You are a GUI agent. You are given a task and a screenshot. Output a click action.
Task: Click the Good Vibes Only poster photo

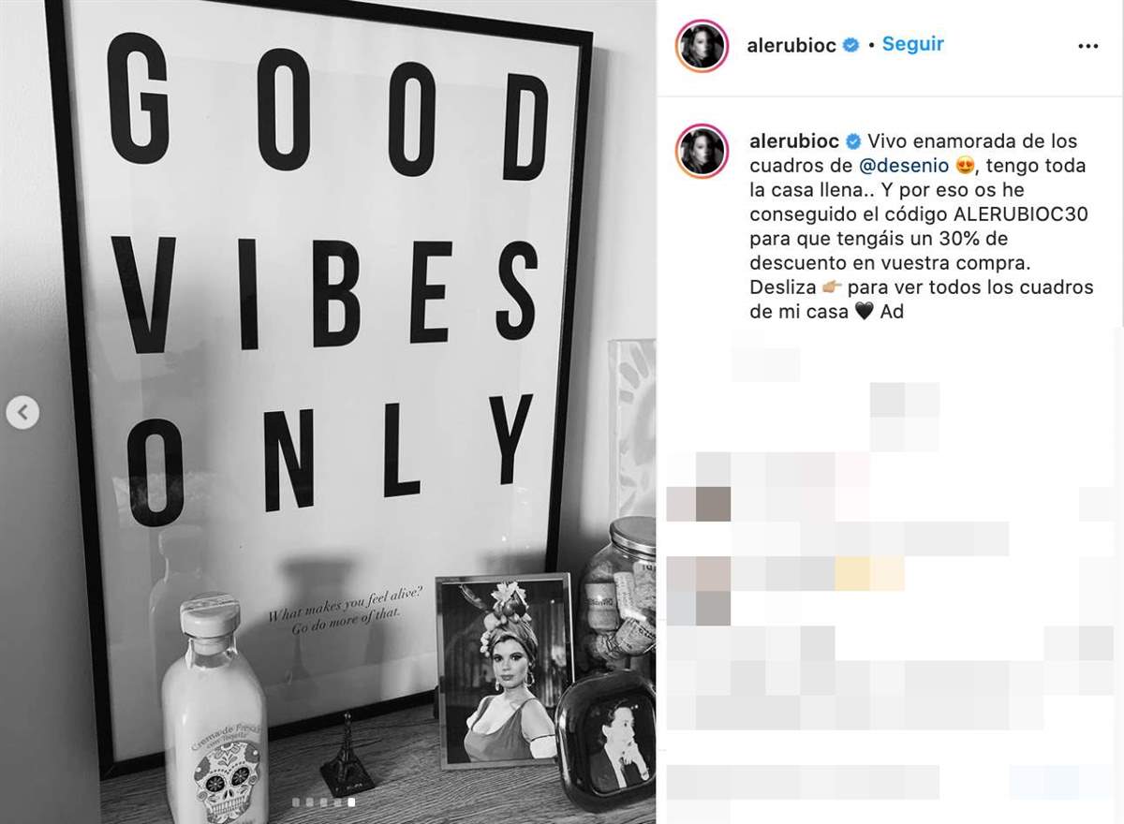point(328,412)
